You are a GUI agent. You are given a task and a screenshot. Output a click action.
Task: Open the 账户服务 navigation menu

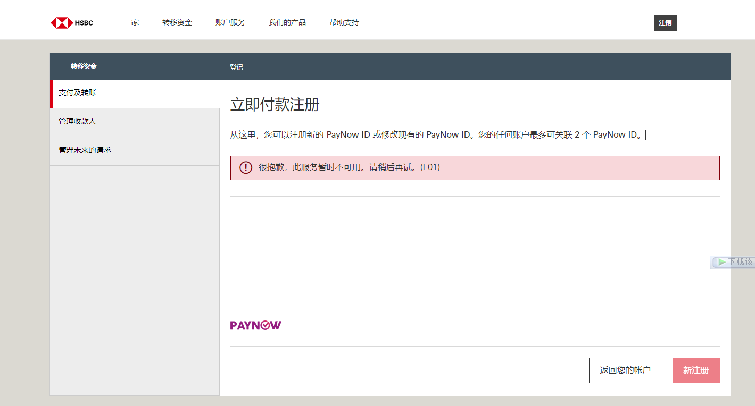(230, 22)
